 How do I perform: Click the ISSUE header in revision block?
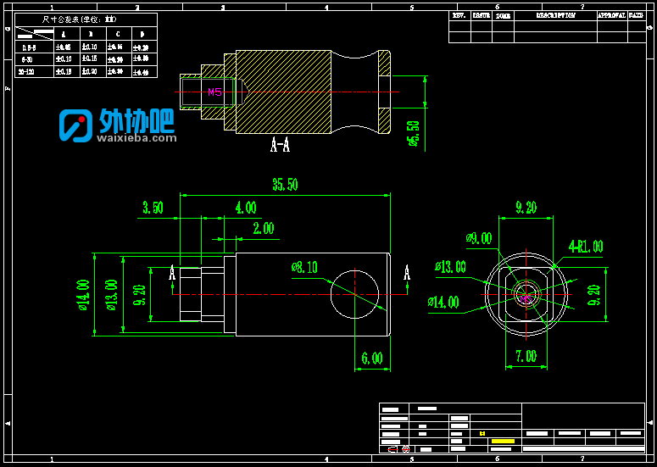pyautogui.click(x=482, y=15)
